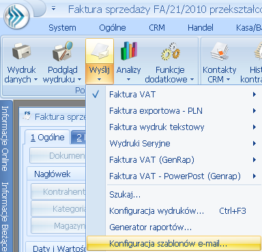Click the Magazyn button
This screenshot has width=262, height=252.
point(59,226)
